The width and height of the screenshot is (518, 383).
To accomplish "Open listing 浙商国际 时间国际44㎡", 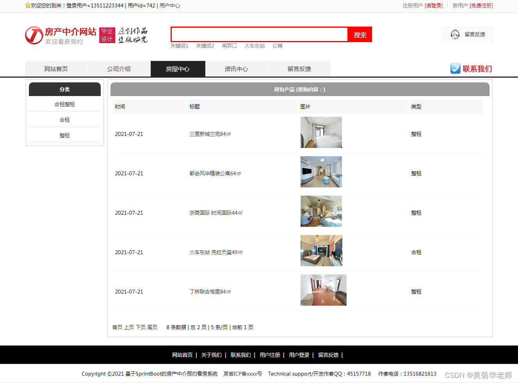I will (216, 213).
